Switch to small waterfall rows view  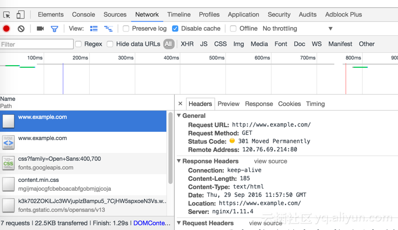[108, 28]
